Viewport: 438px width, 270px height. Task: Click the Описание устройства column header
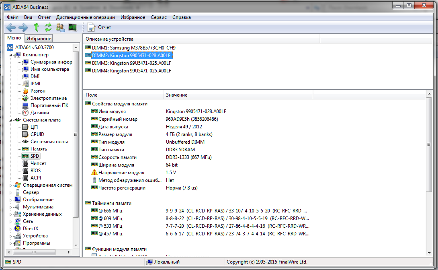pos(201,39)
